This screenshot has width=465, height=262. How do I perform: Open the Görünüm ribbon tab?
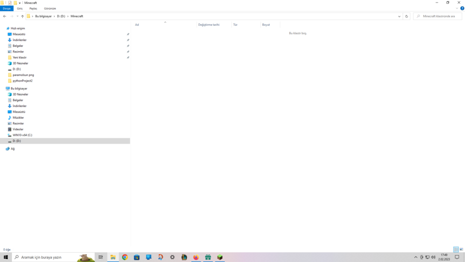(x=50, y=9)
